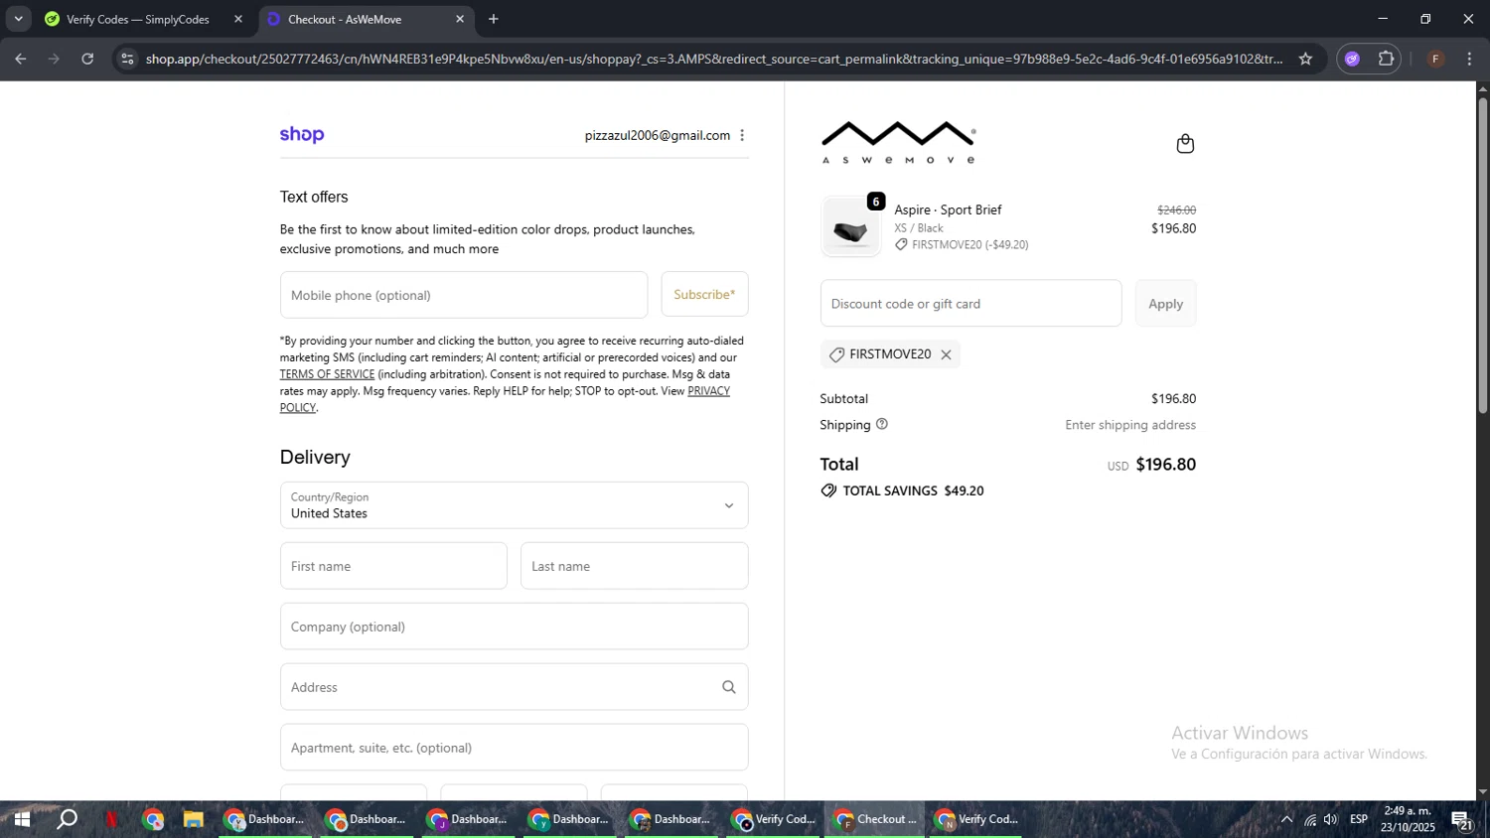Switch to Verify Codes — SimplyCodes tab
This screenshot has width=1490, height=838.
click(138, 19)
